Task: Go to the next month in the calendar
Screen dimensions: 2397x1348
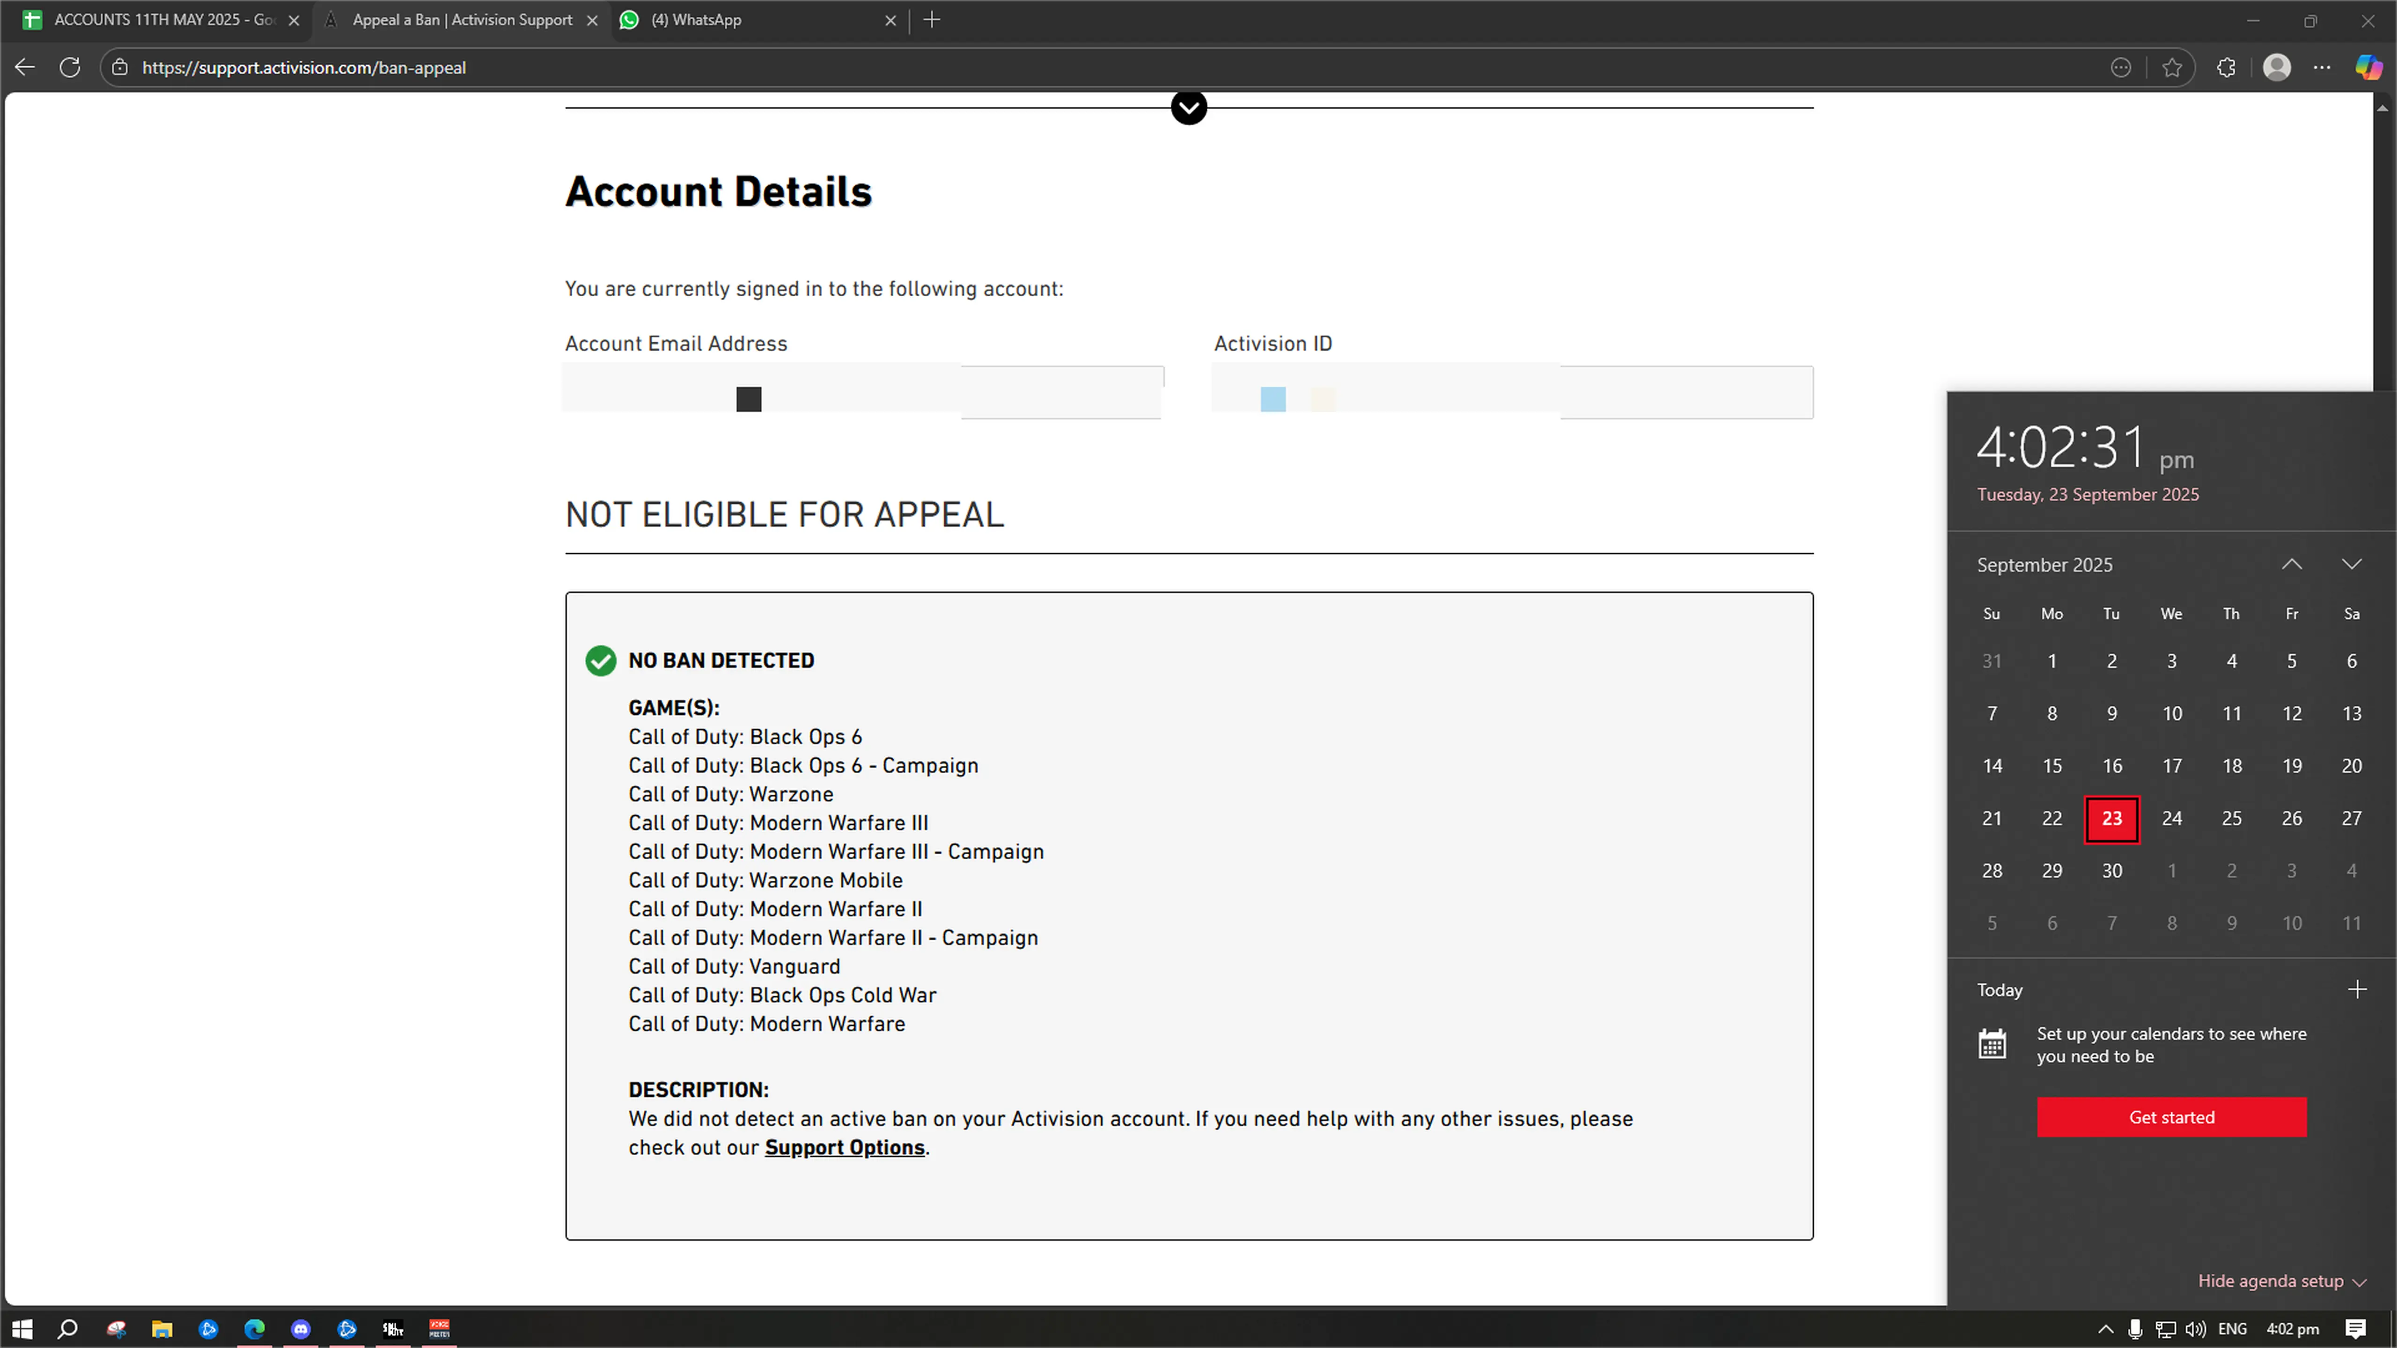Action: [2352, 564]
